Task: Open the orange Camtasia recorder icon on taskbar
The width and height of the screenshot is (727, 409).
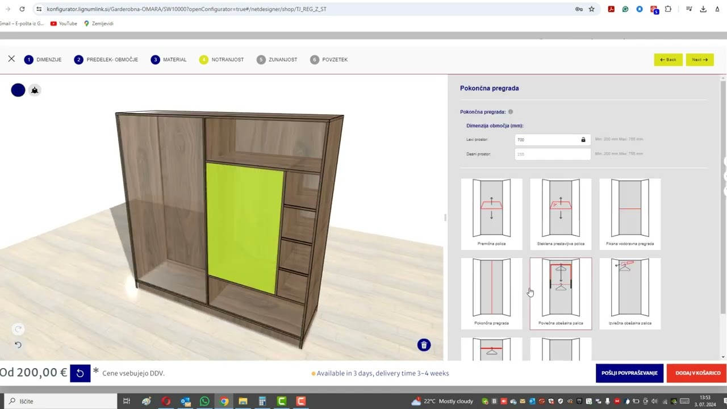Action: [301, 401]
